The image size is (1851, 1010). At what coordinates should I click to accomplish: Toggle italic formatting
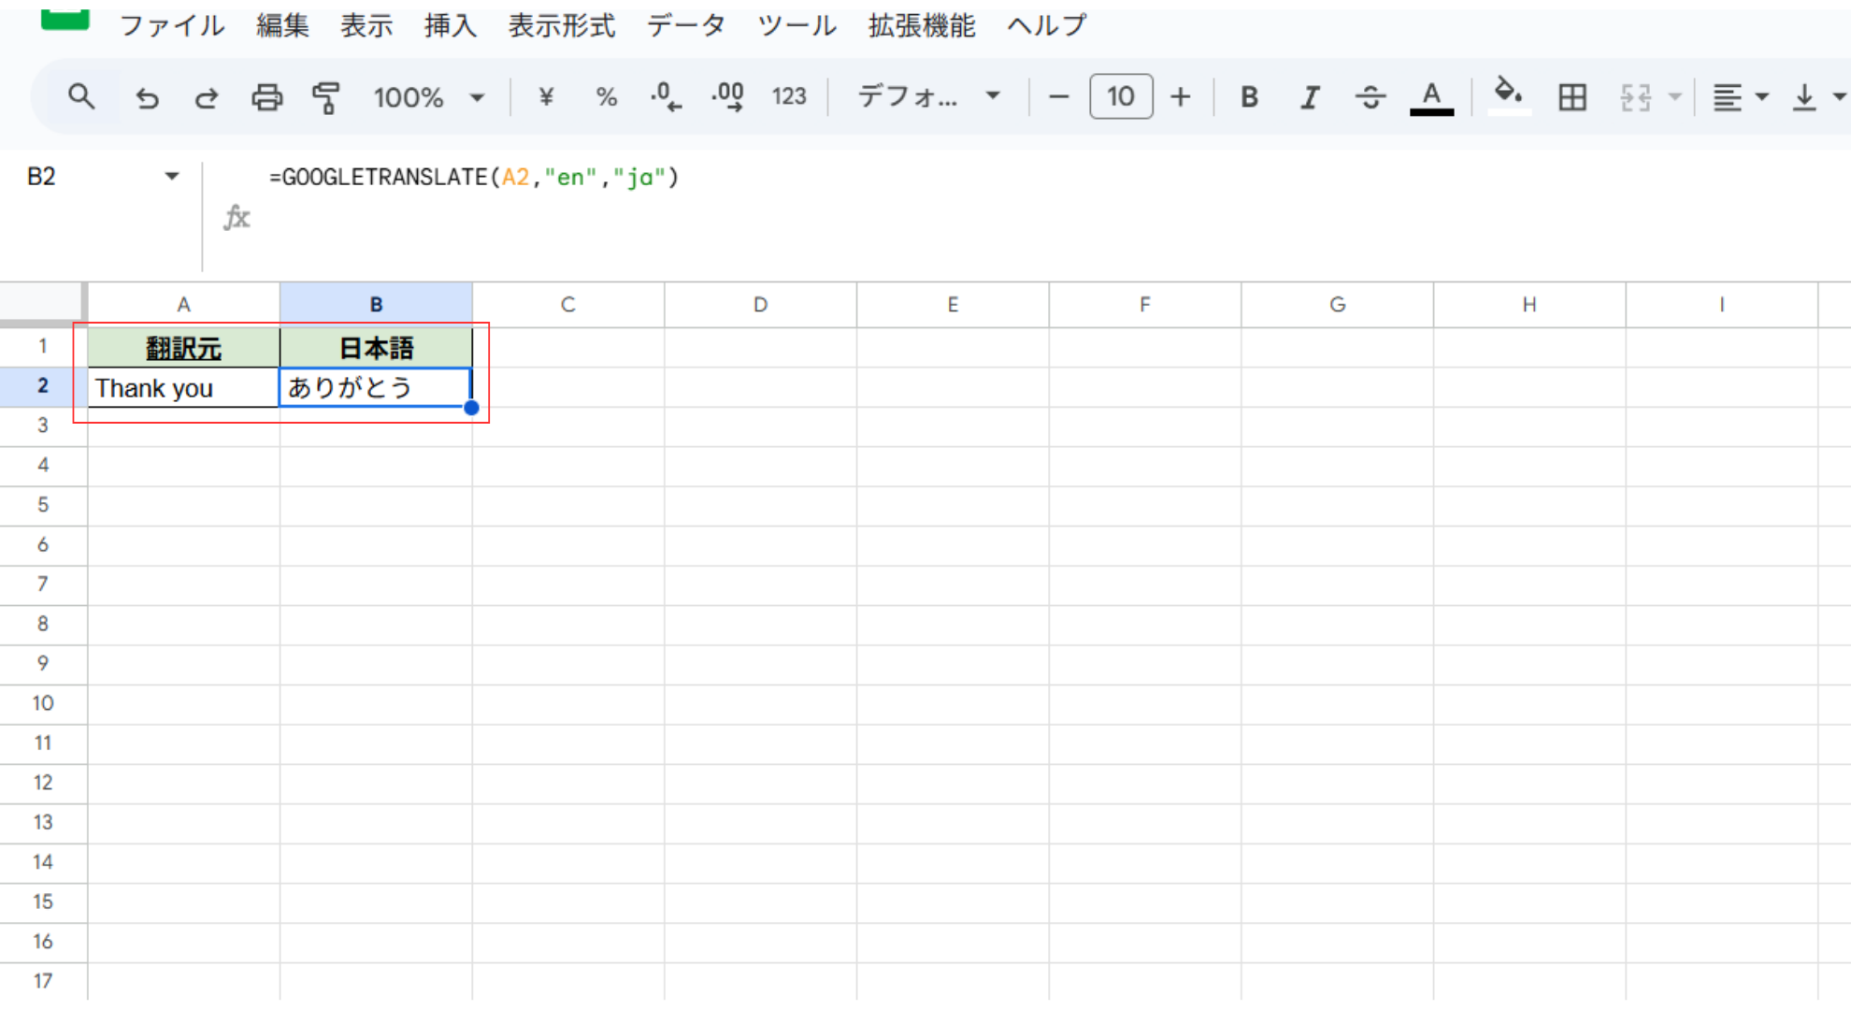(1310, 97)
